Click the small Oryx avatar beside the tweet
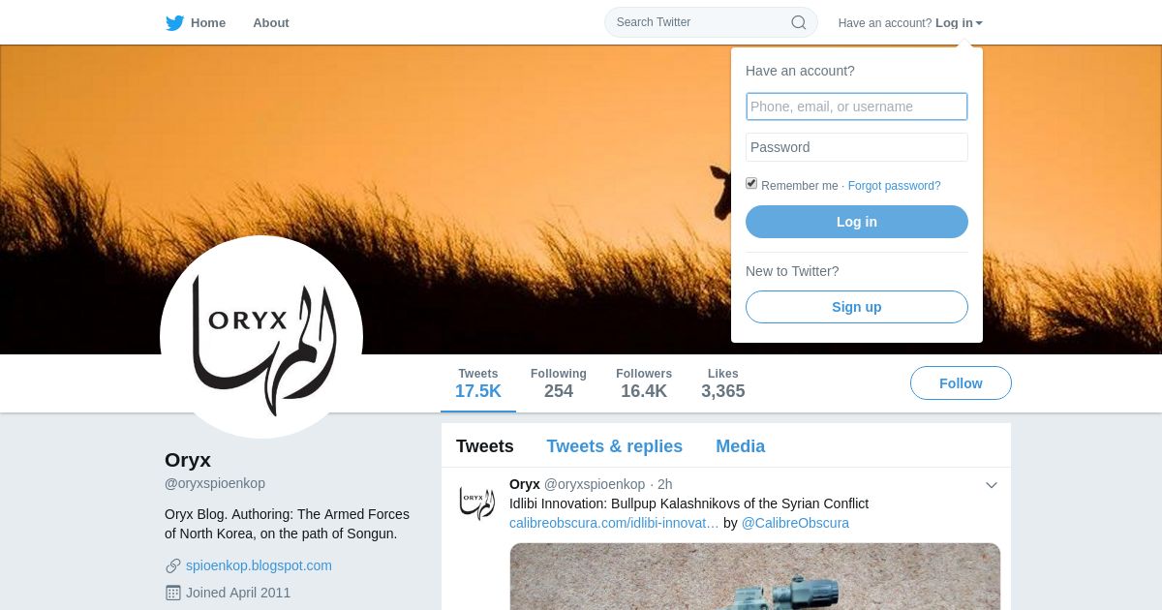The width and height of the screenshot is (1162, 610). 476,502
